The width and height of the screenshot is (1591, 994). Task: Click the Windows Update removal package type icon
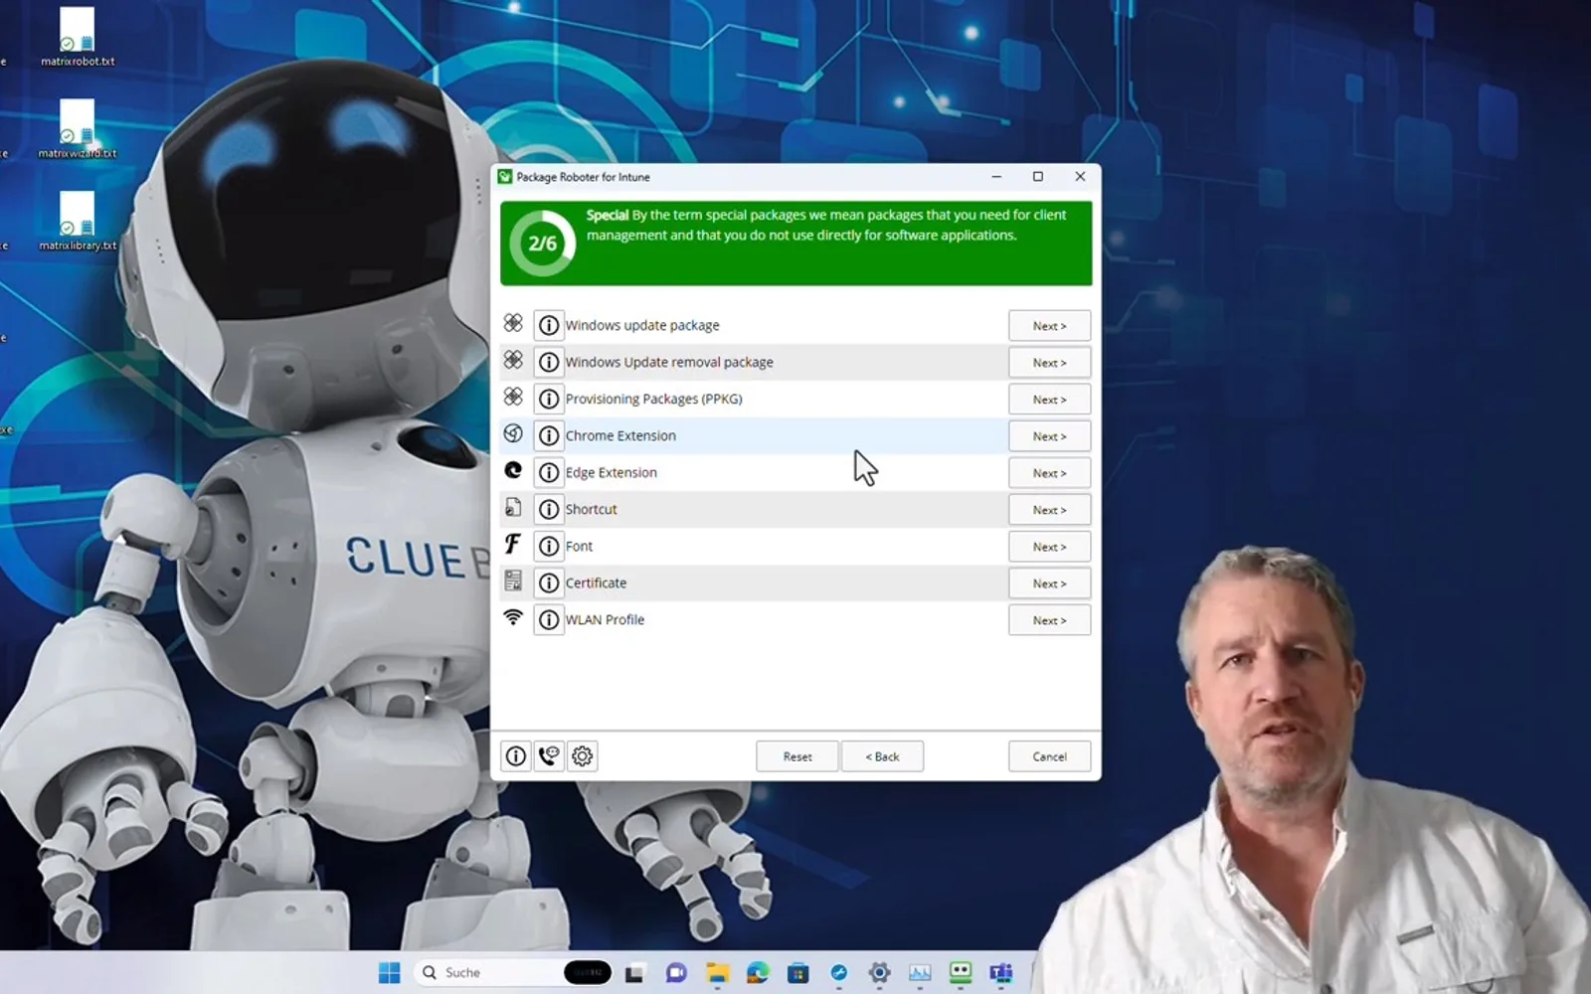[x=513, y=360]
